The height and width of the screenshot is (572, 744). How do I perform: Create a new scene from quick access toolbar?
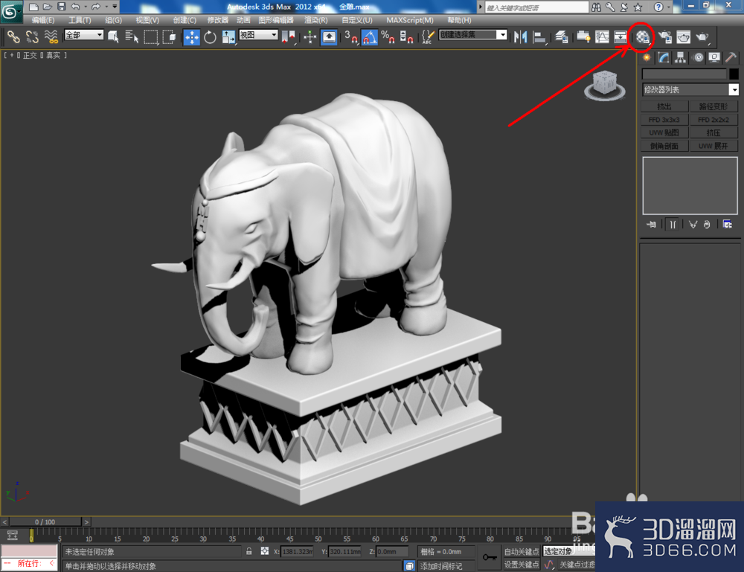tap(33, 7)
